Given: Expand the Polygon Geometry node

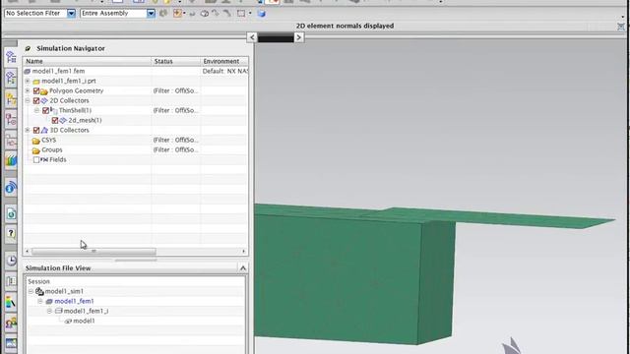Looking at the screenshot, I should (x=28, y=90).
